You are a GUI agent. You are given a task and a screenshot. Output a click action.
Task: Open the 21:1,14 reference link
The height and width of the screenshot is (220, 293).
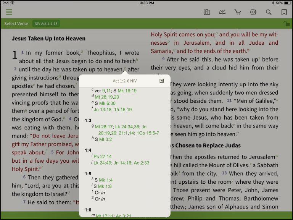click(126, 133)
